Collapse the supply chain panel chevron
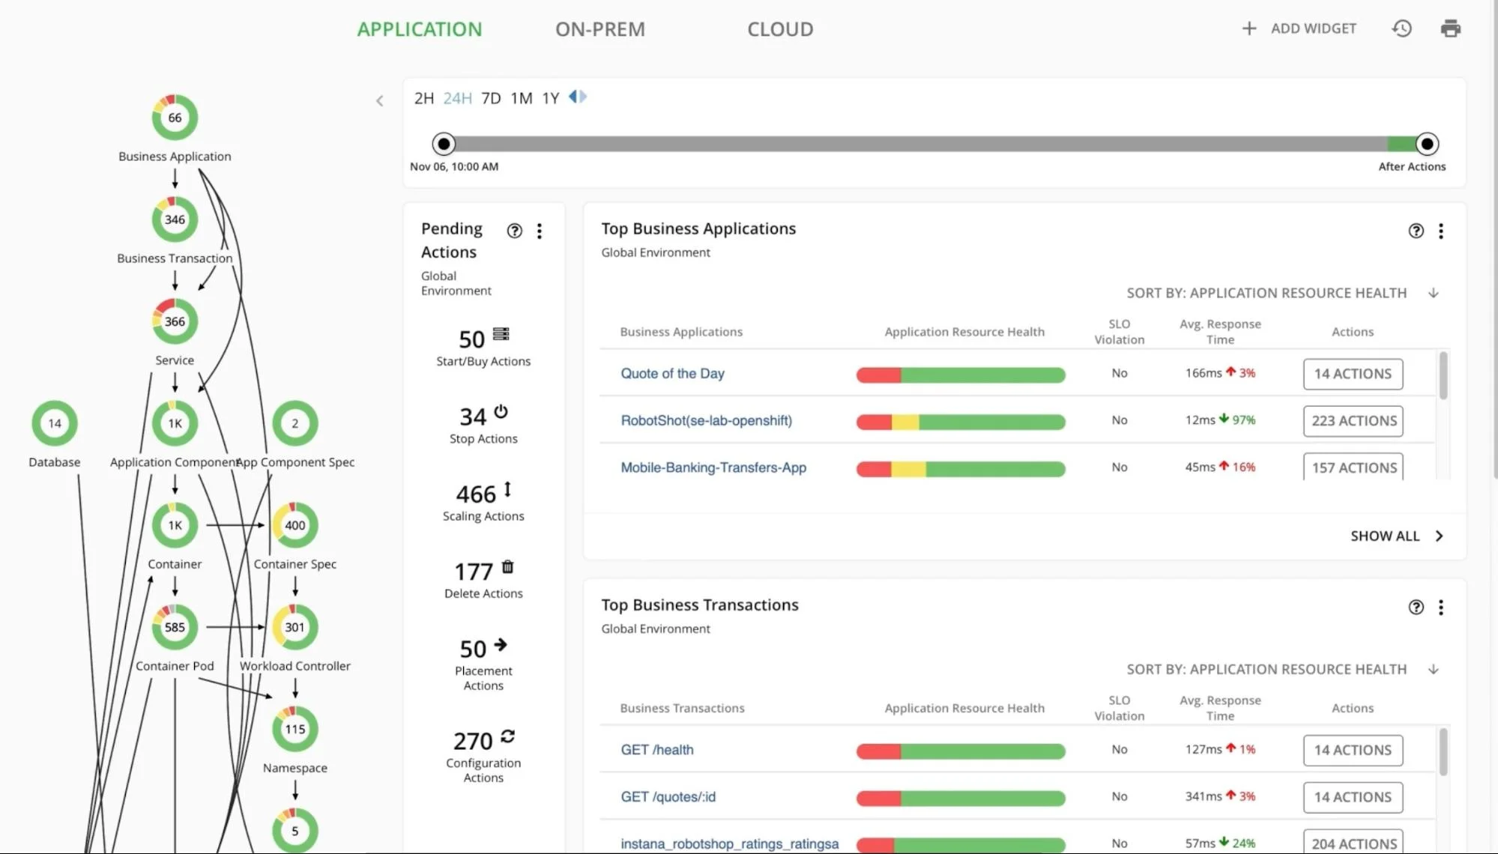 point(380,100)
